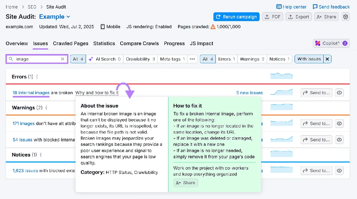This screenshot has height=199, width=357.
Task: Open the 54 issues link
Action: click(23, 140)
